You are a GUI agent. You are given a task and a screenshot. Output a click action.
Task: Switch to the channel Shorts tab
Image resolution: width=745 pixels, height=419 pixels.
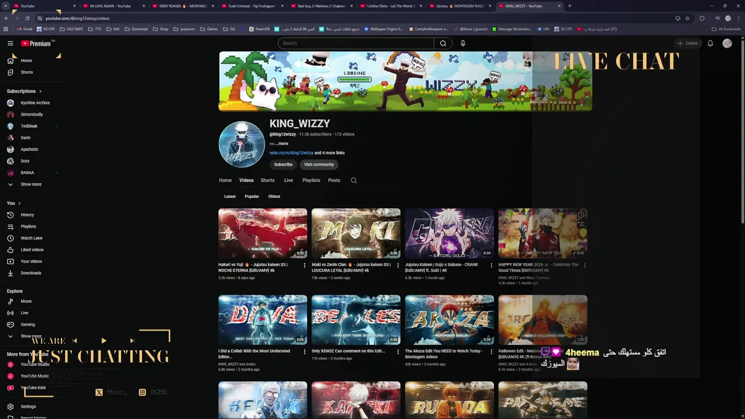pyautogui.click(x=268, y=180)
